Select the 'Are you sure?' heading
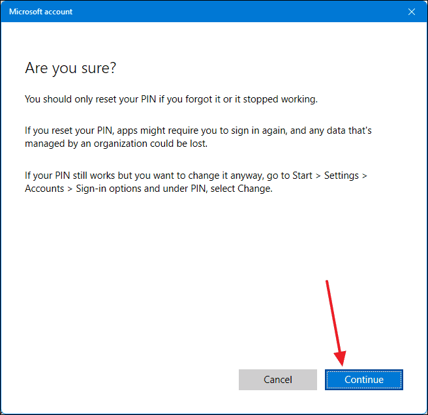Viewport: 428px width, 415px height. [70, 68]
